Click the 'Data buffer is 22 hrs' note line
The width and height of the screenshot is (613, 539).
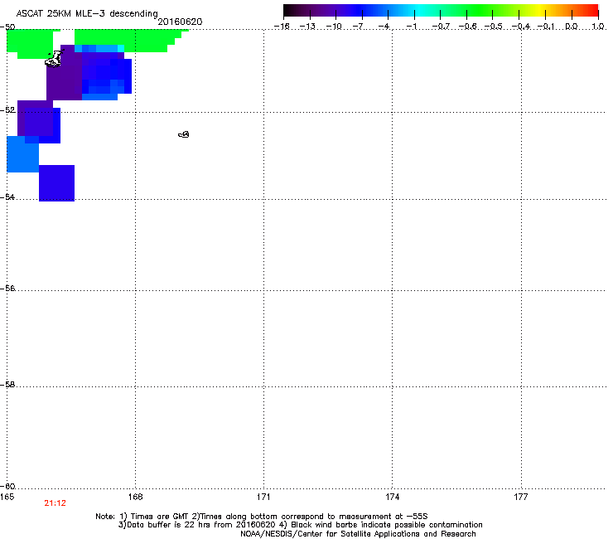(300, 525)
